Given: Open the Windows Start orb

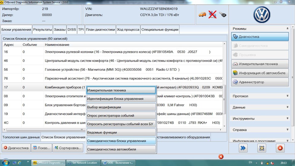Looking at the screenshot, I should click(x=6, y=163).
